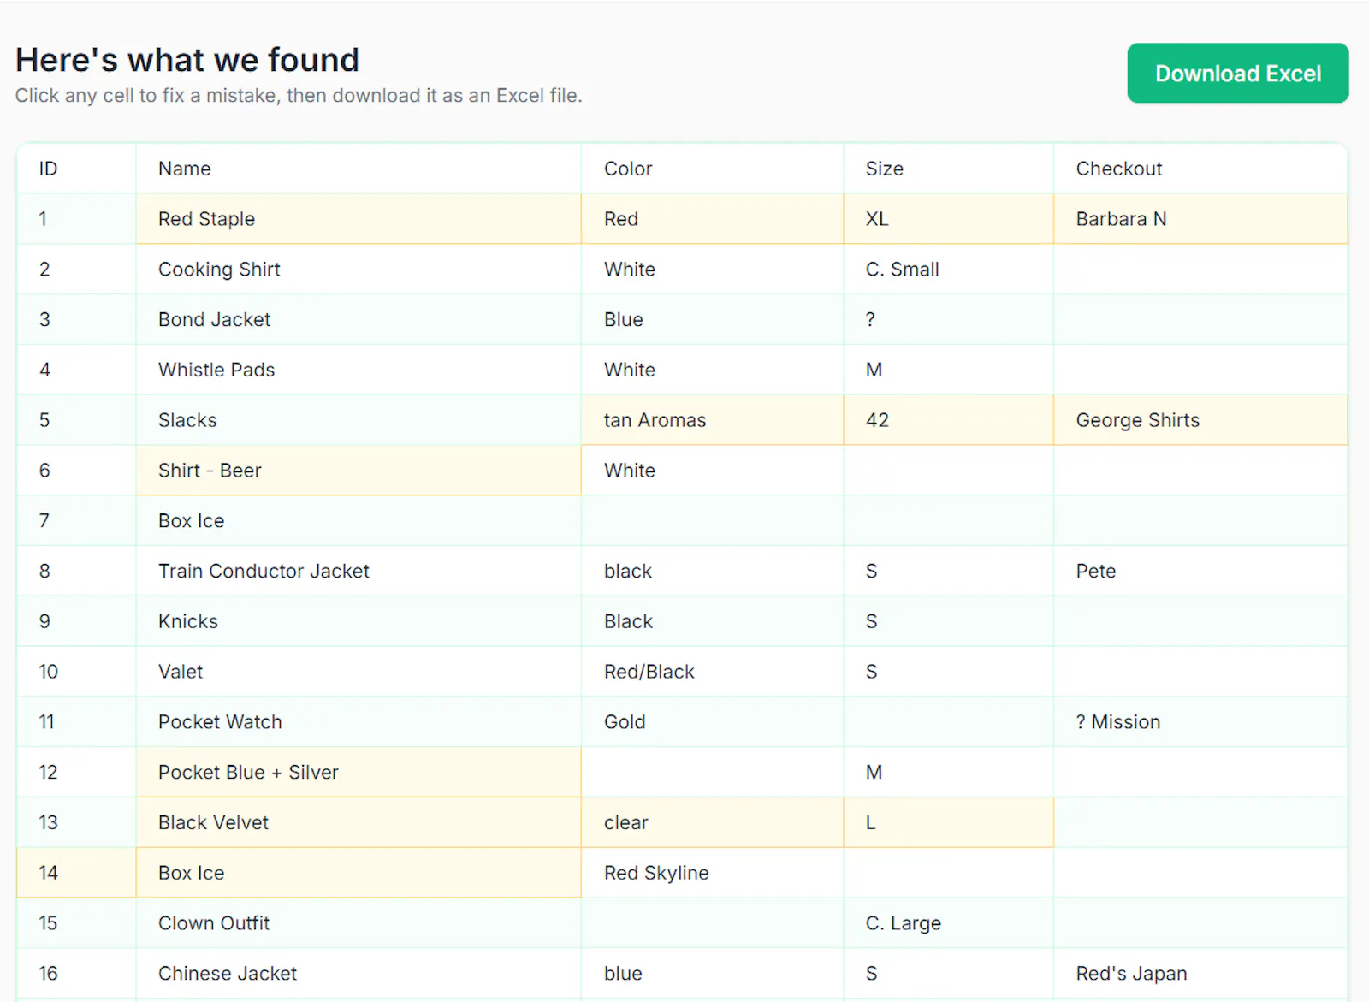The height and width of the screenshot is (1002, 1369).
Task: Edit the 'Black Velvet' name cell
Action: pyautogui.click(x=359, y=823)
